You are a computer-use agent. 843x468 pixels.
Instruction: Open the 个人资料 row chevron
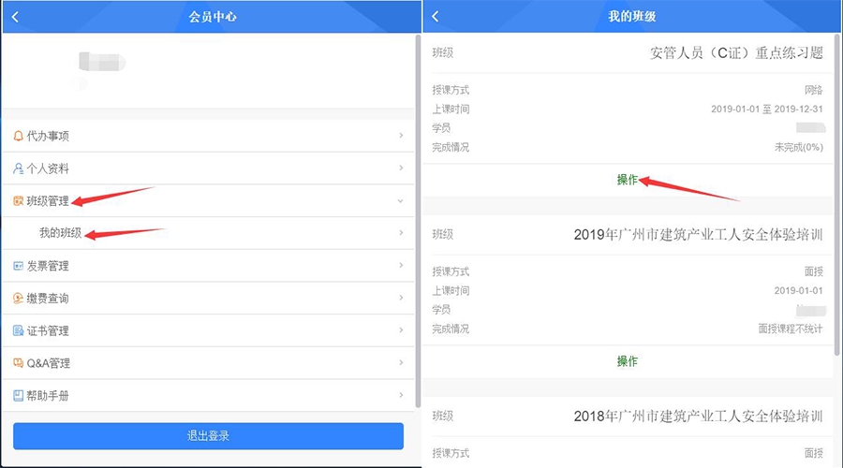click(401, 168)
